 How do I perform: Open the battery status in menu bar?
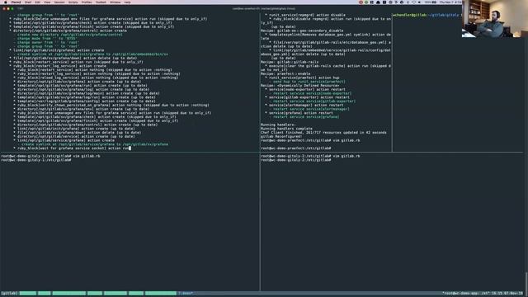[x=431, y=2]
